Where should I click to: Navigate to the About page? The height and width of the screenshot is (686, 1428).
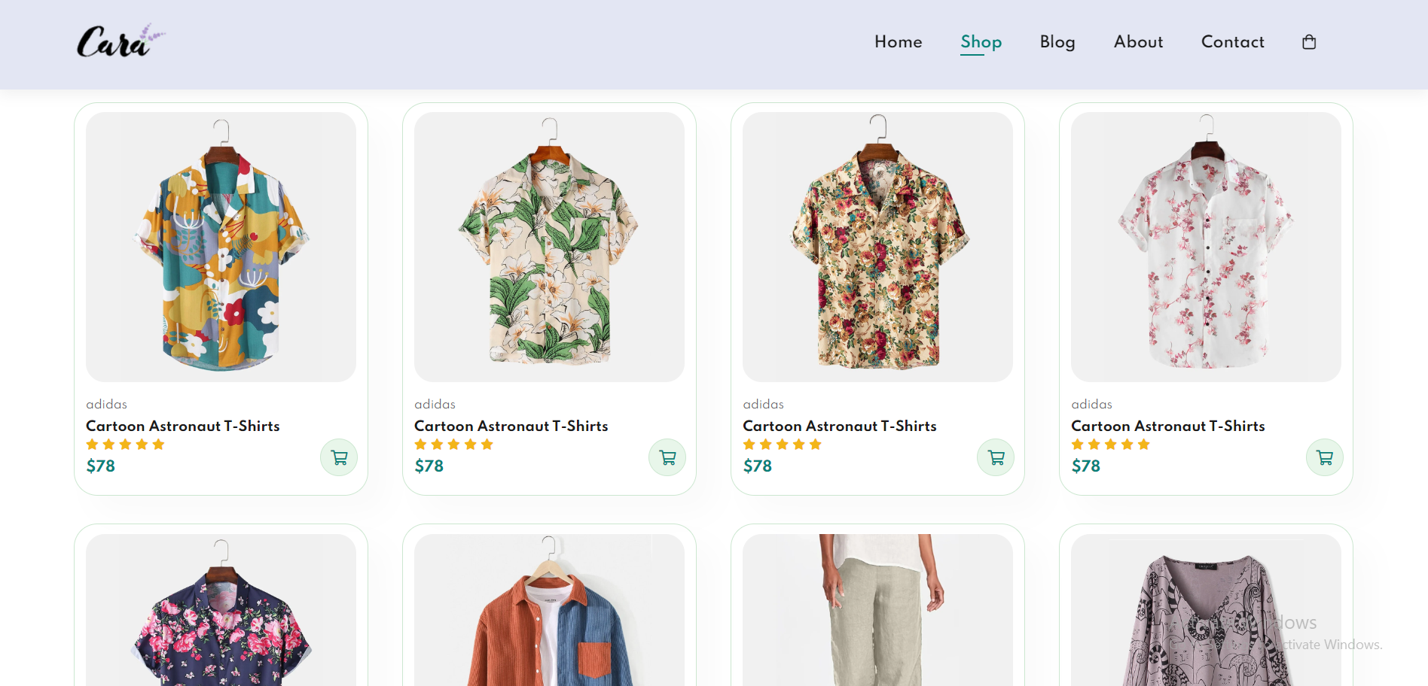tap(1137, 42)
